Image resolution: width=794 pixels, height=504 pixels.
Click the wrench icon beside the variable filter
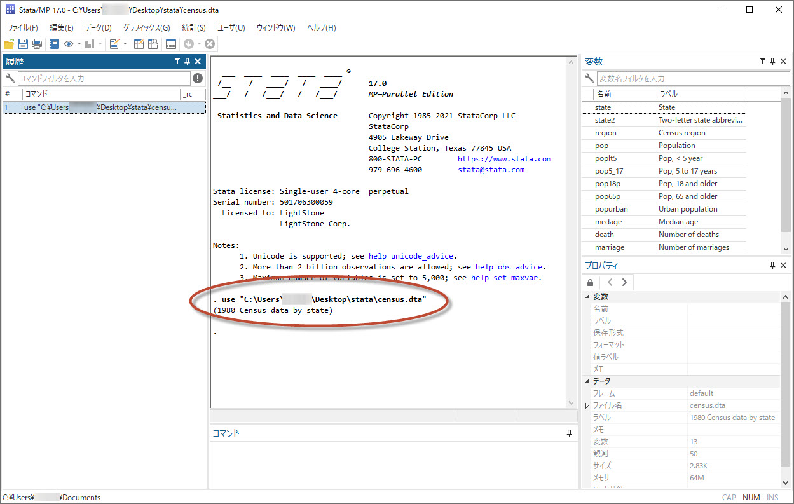pyautogui.click(x=590, y=78)
